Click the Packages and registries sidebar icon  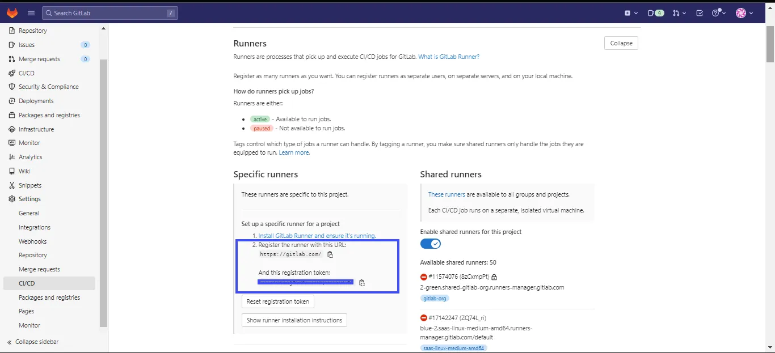12,115
